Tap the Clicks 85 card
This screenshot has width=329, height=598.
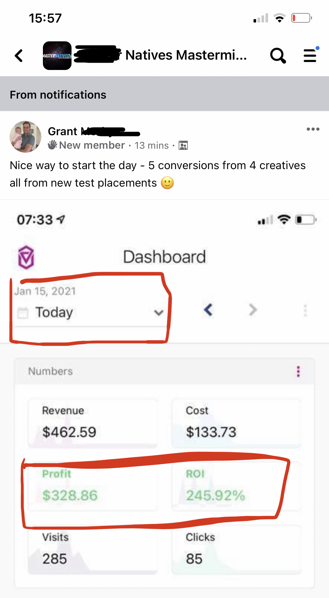coord(236,550)
